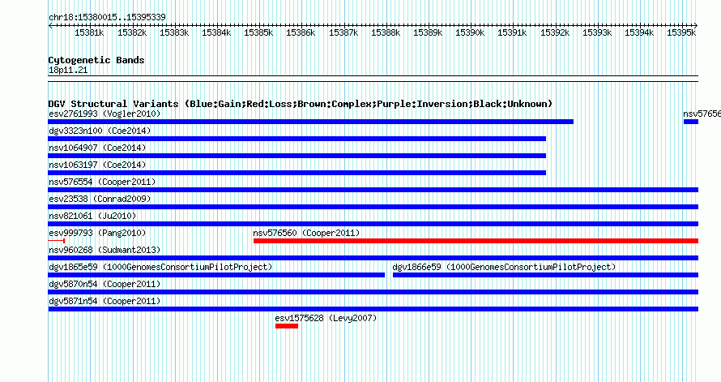Open nsv1064907 (Coe2014) variant label
The image size is (721, 382).
click(x=97, y=148)
